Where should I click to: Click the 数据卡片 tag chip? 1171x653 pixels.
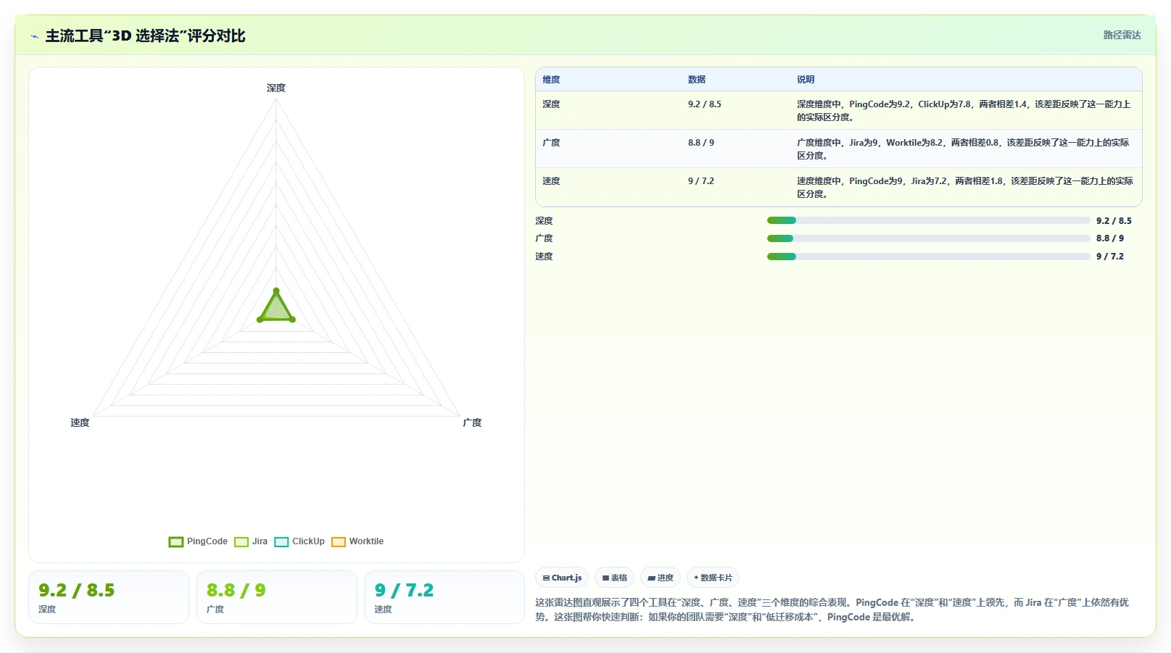pyautogui.click(x=713, y=578)
